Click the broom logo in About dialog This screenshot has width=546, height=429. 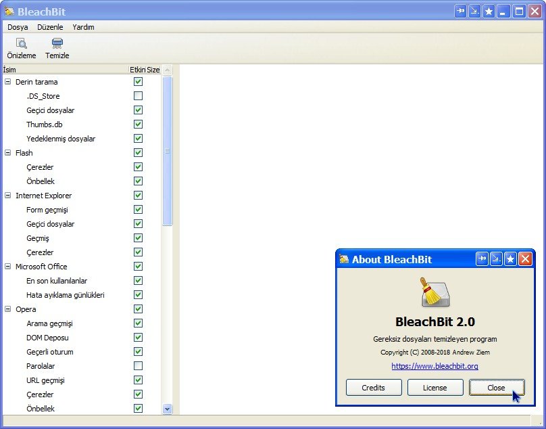pyautogui.click(x=435, y=292)
